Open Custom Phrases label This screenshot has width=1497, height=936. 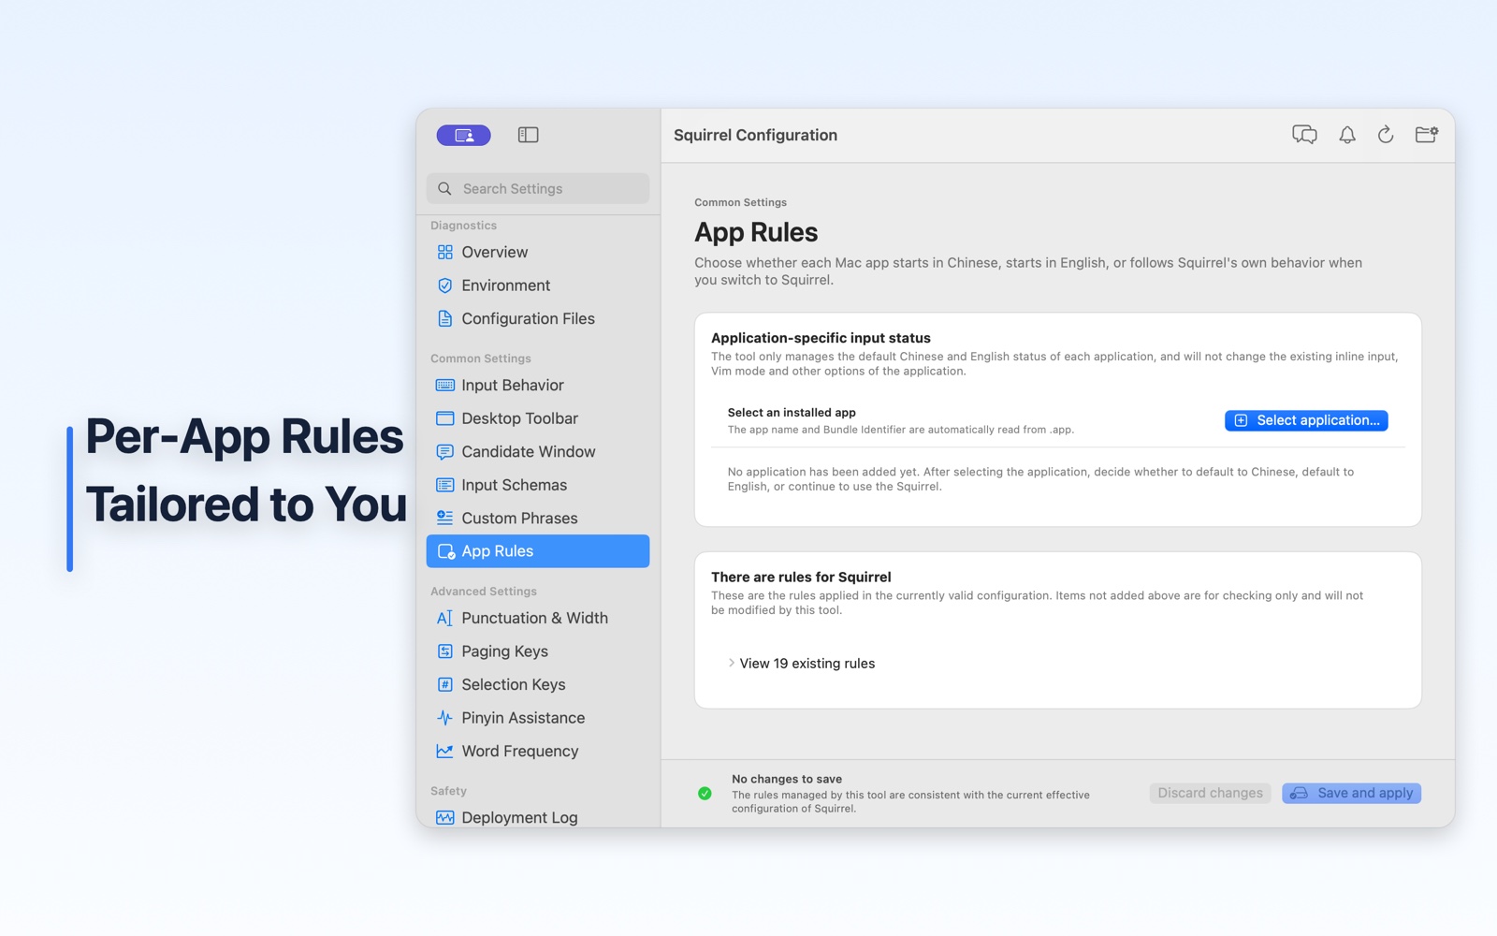[x=519, y=519]
